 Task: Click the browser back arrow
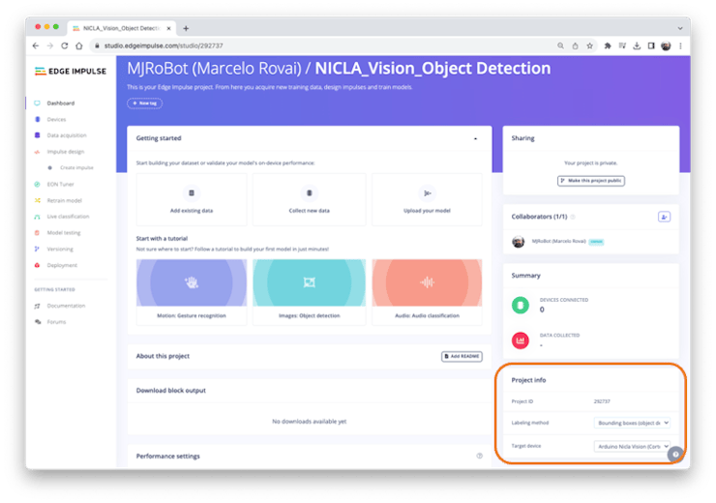[x=36, y=46]
